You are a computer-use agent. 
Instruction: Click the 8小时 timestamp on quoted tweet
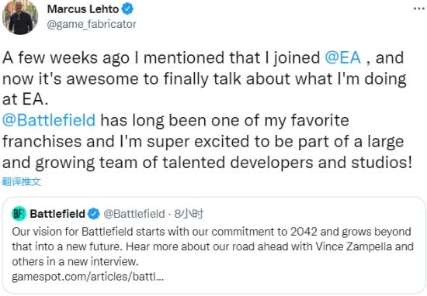coord(189,214)
